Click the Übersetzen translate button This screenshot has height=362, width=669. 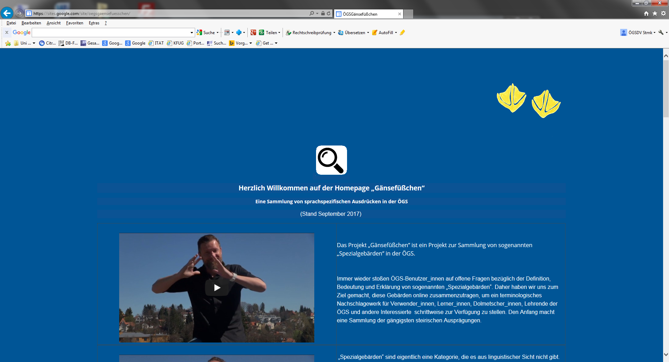352,32
